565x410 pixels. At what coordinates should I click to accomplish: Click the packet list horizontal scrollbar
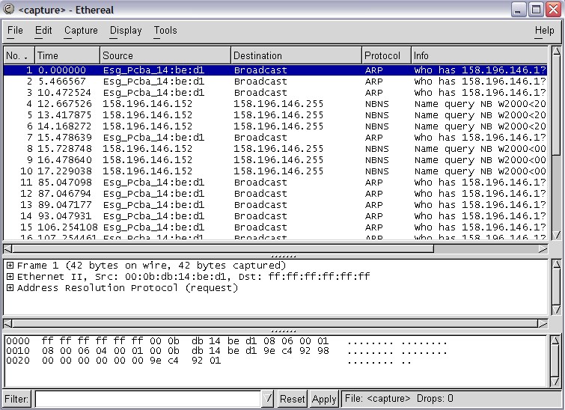click(x=225, y=248)
